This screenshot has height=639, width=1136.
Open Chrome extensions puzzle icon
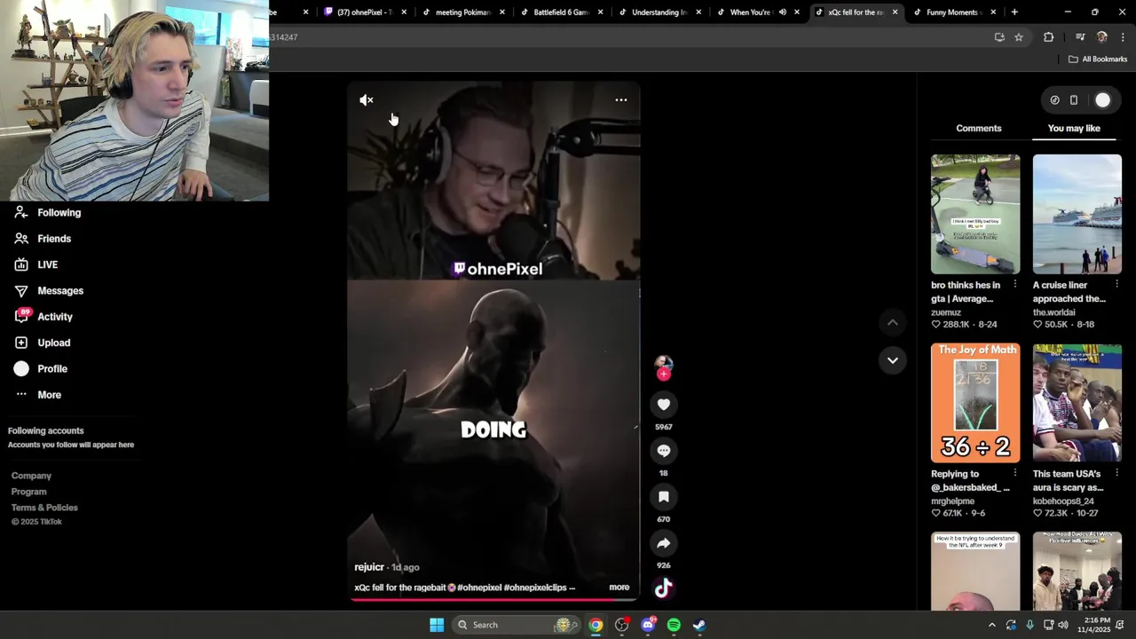click(1049, 37)
